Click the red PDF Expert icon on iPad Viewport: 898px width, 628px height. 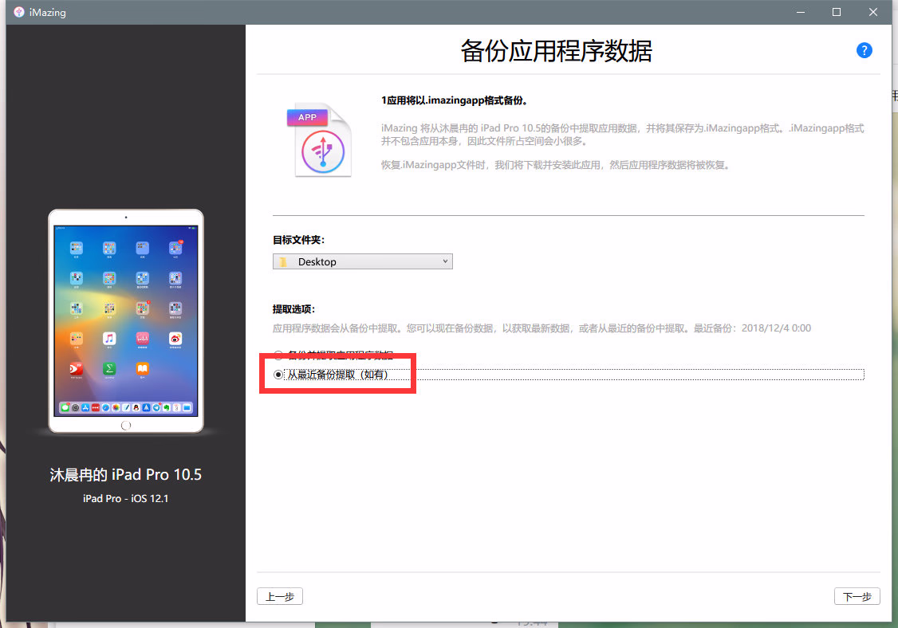coord(77,369)
